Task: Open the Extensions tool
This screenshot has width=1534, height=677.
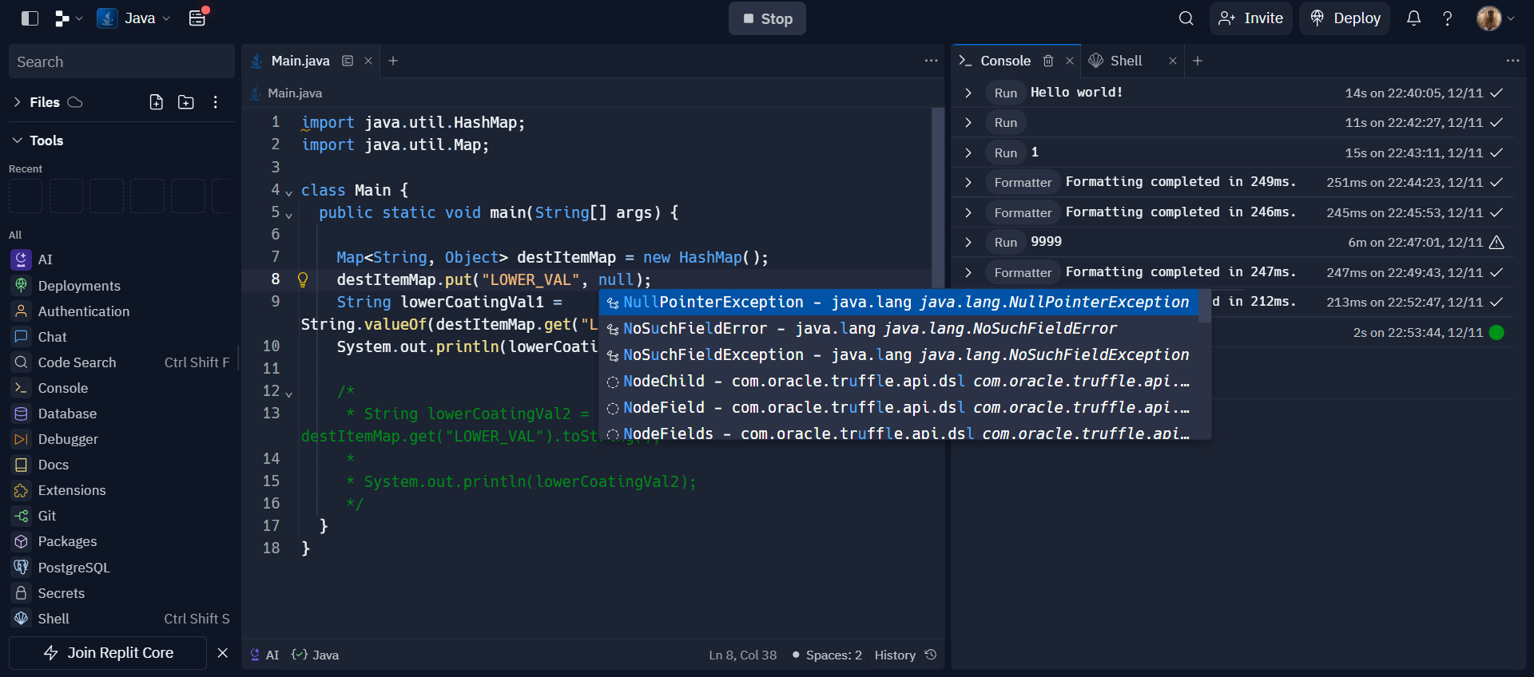Action: 120,490
